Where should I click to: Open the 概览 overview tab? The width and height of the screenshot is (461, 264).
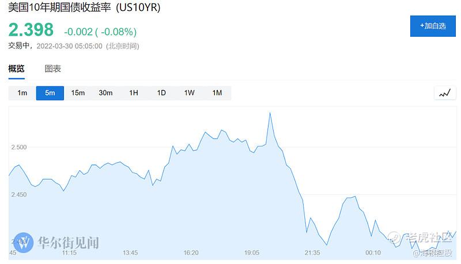tap(17, 69)
